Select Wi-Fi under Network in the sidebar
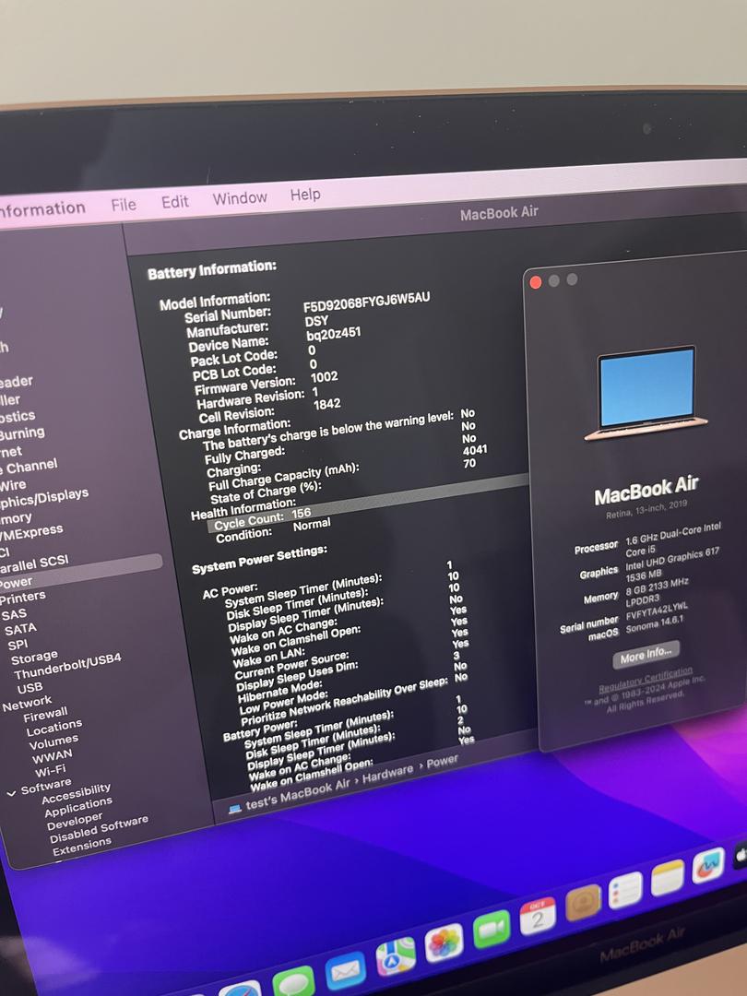The image size is (747, 996). [51, 770]
